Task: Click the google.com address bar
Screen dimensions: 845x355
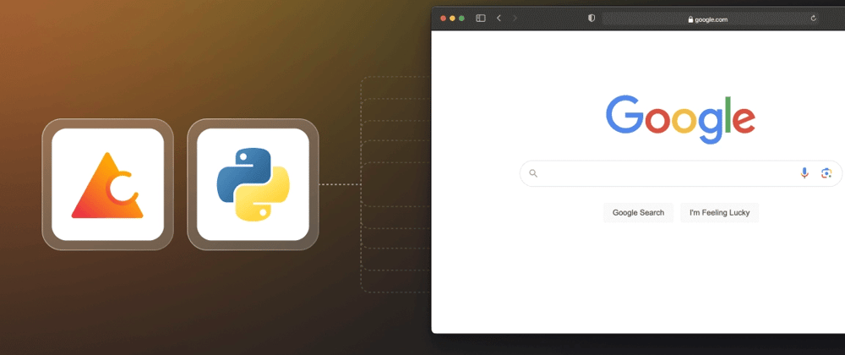Action: click(711, 19)
